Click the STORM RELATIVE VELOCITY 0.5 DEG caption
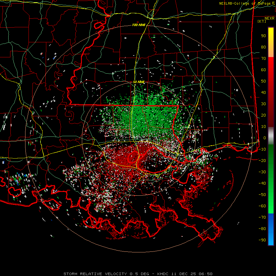This screenshot has height=276, width=276. [x=106, y=274]
